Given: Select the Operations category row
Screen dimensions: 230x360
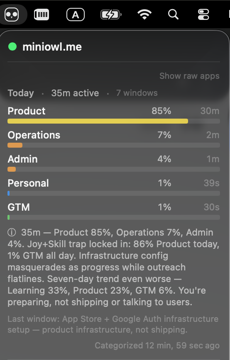Looking at the screenshot, I should point(114,139).
